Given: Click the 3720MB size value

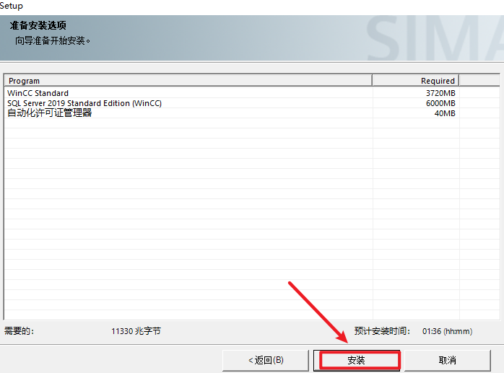Looking at the screenshot, I should coord(440,93).
